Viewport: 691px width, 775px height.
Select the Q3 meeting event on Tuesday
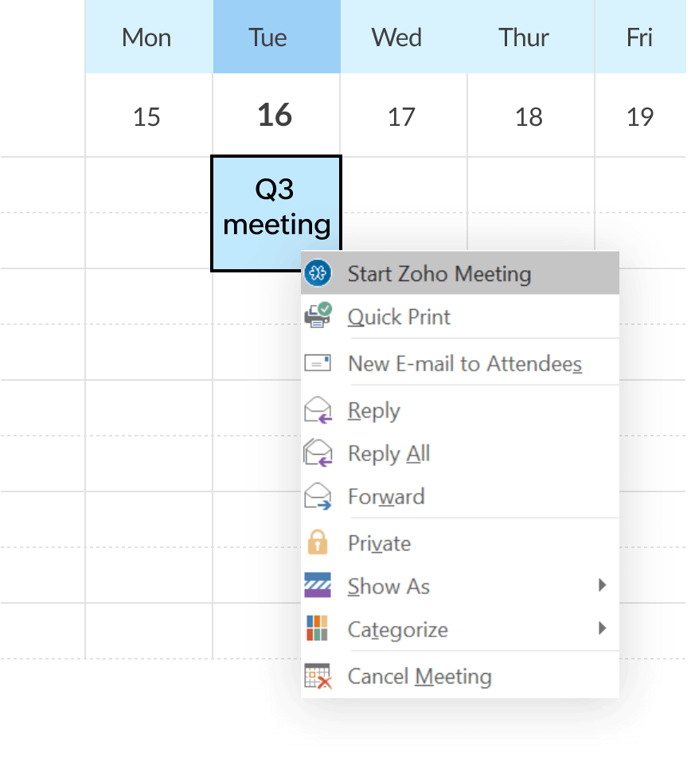(x=275, y=209)
